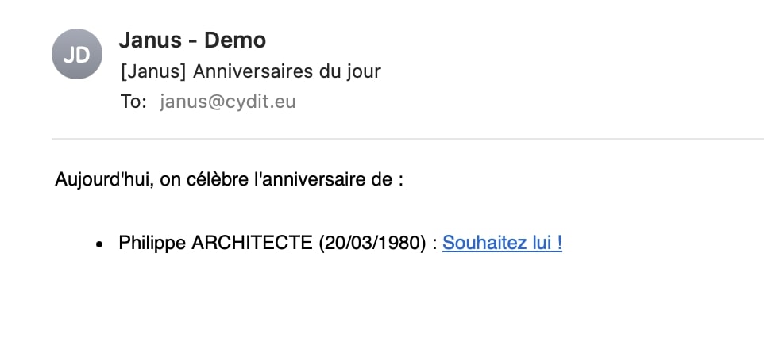This screenshot has height=349, width=764.
Task: Click the subject line Anniversaires du jour
Action: pos(251,71)
